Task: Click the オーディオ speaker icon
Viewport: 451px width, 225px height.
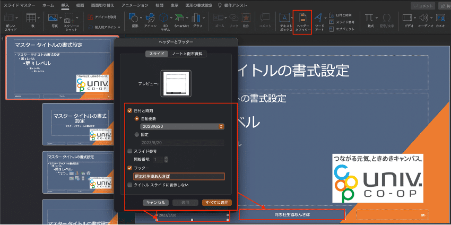Action: pyautogui.click(x=424, y=18)
